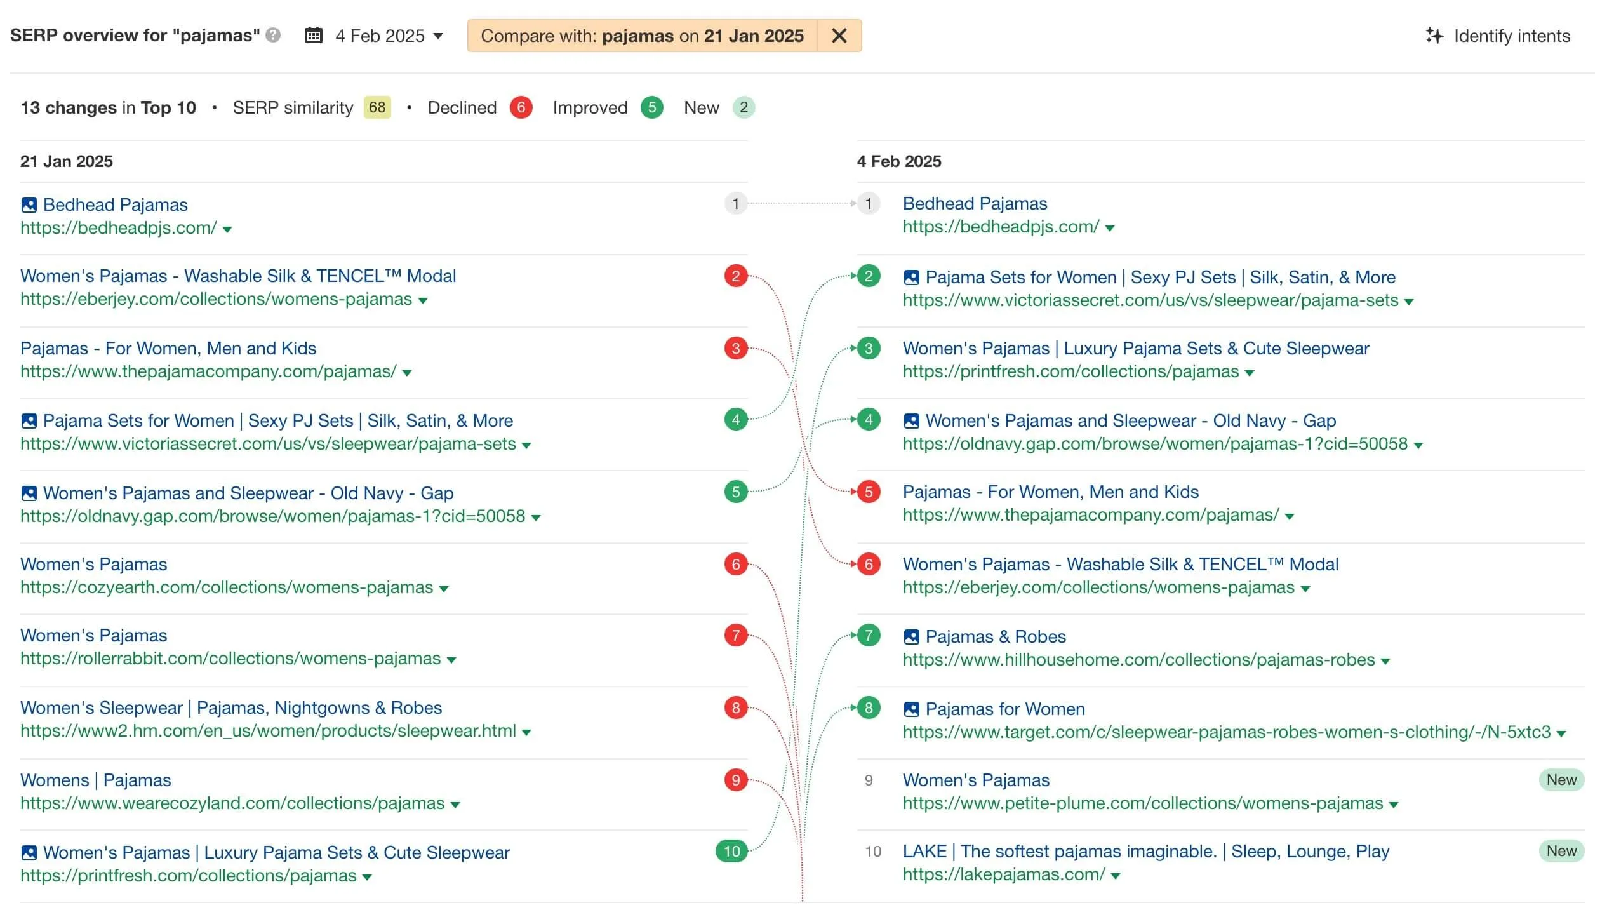1614x917 pixels.
Task: Click the calendar icon next to 4 Feb 2025
Action: click(x=312, y=36)
